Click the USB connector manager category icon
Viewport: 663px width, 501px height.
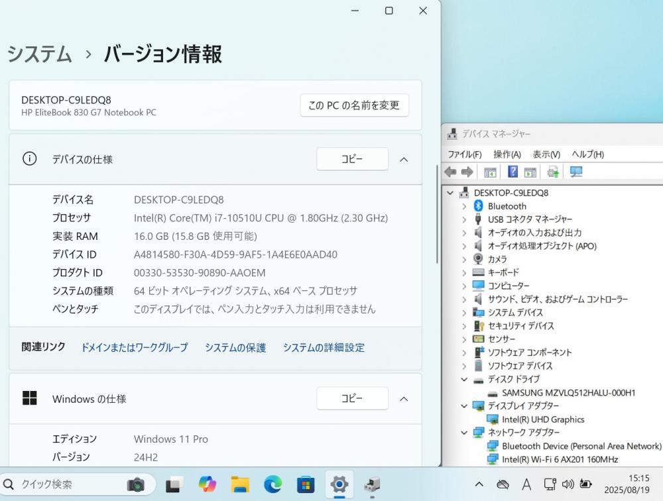click(478, 219)
